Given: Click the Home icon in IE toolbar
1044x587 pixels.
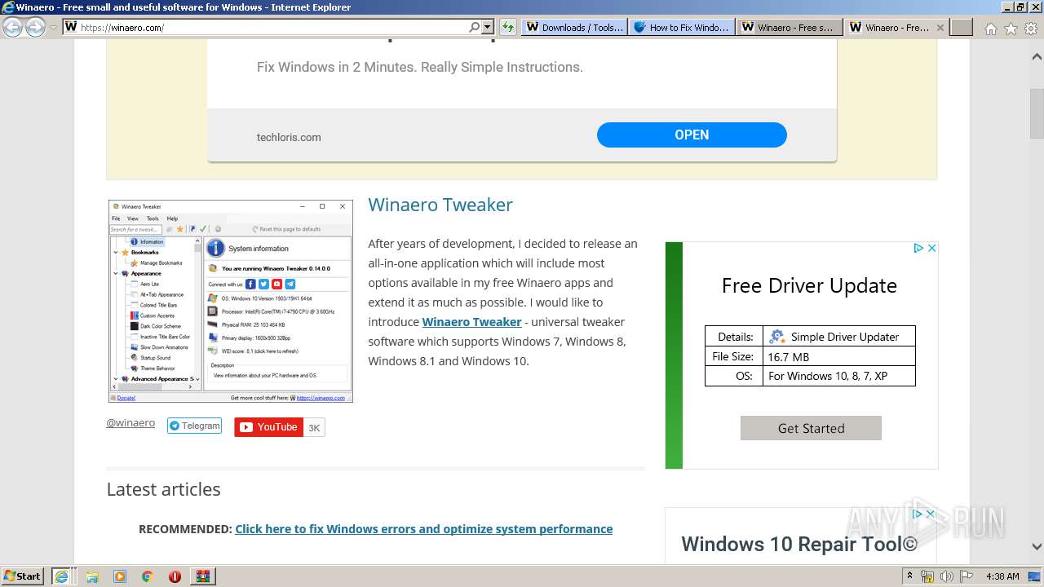Looking at the screenshot, I should [990, 29].
